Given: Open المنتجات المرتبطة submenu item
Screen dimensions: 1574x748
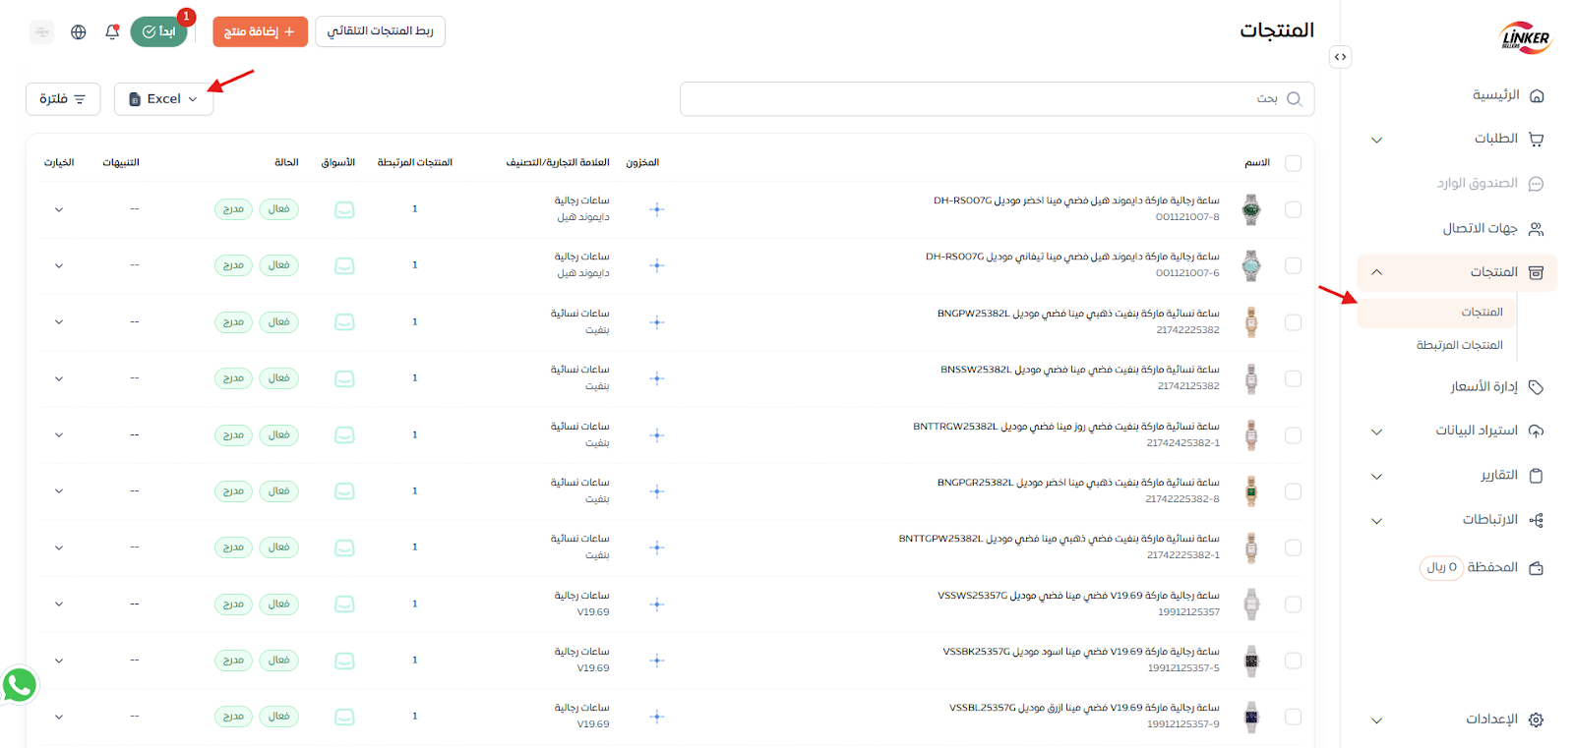Looking at the screenshot, I should tap(1459, 345).
